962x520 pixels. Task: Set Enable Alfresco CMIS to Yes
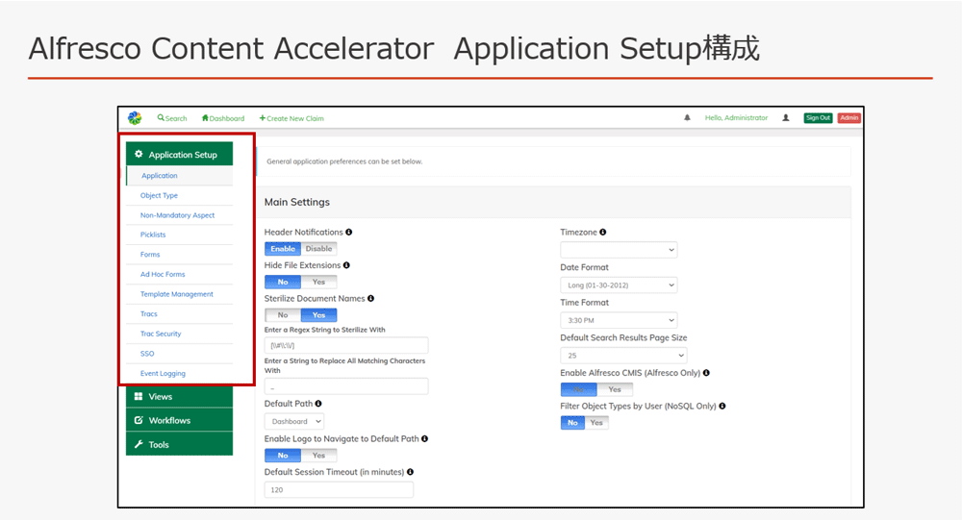[615, 389]
